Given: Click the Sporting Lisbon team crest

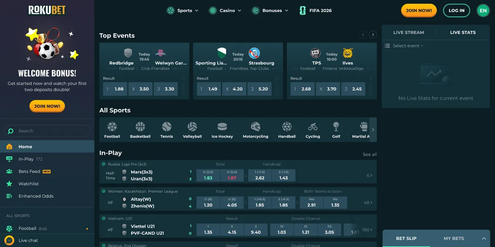Looking at the screenshot, I should point(222,53).
